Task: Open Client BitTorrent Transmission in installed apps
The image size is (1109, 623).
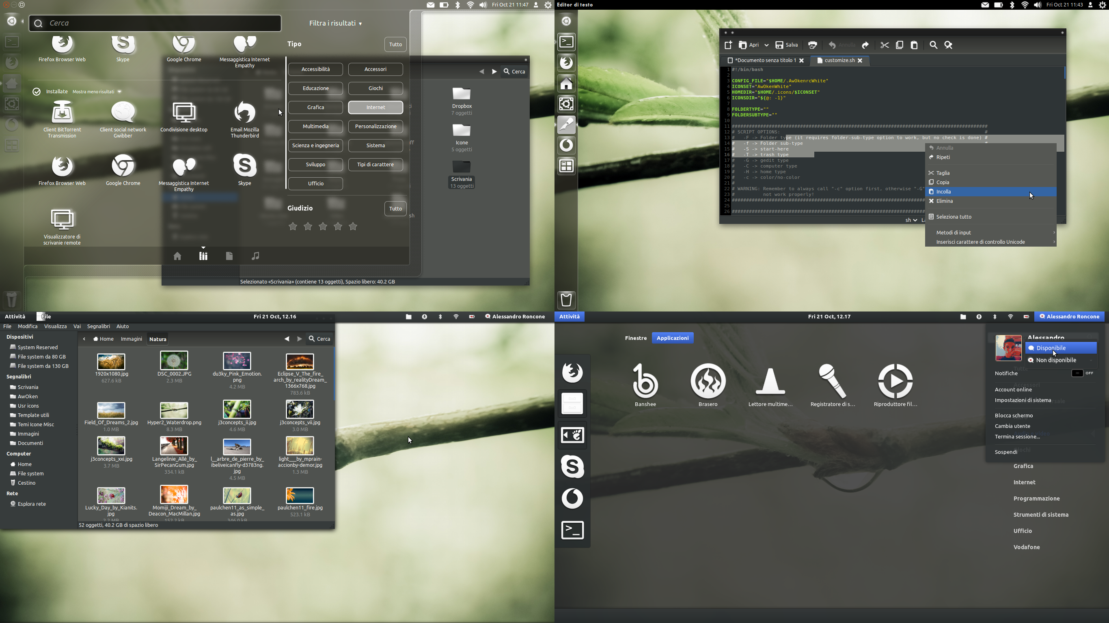Action: point(62,119)
